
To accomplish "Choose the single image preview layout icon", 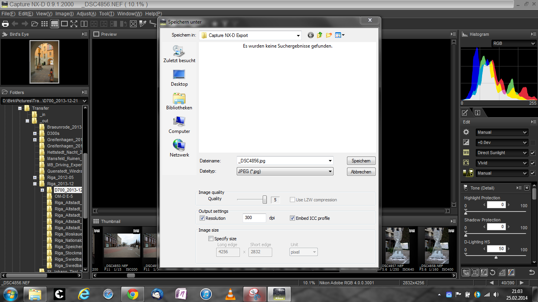I will [64, 24].
